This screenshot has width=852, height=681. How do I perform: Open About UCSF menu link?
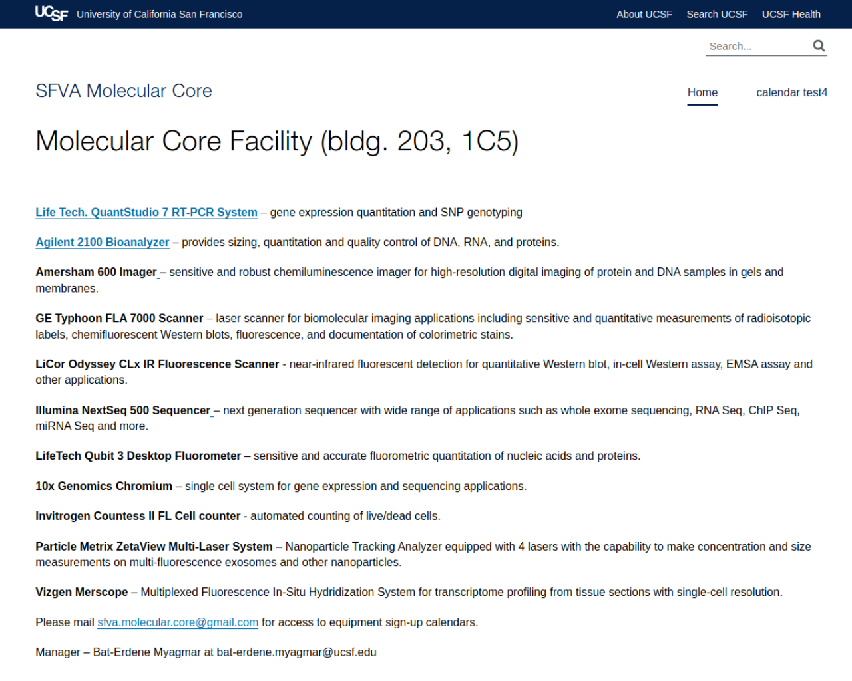[x=644, y=14]
